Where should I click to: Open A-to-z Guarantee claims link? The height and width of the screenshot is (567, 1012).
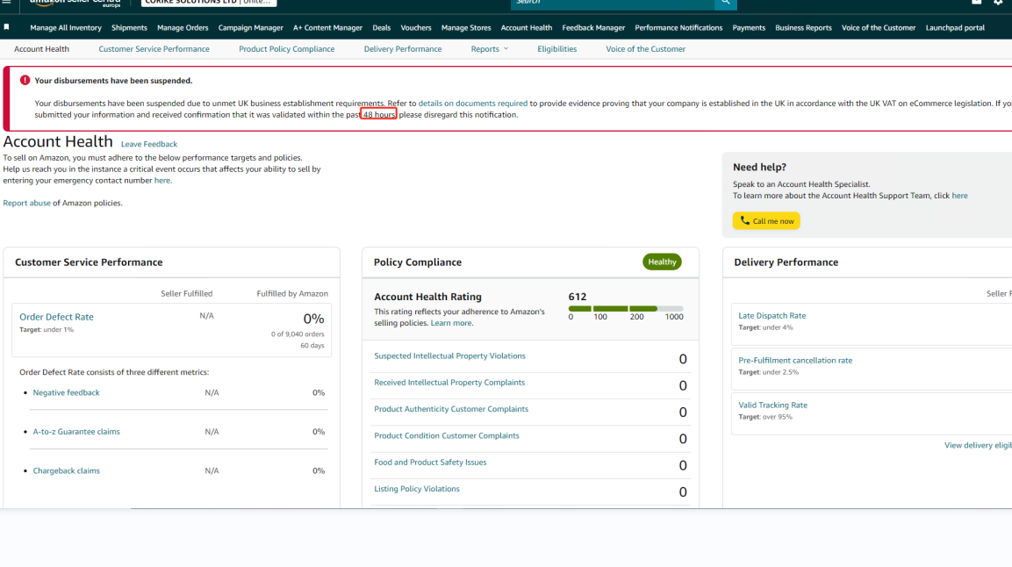tap(76, 432)
